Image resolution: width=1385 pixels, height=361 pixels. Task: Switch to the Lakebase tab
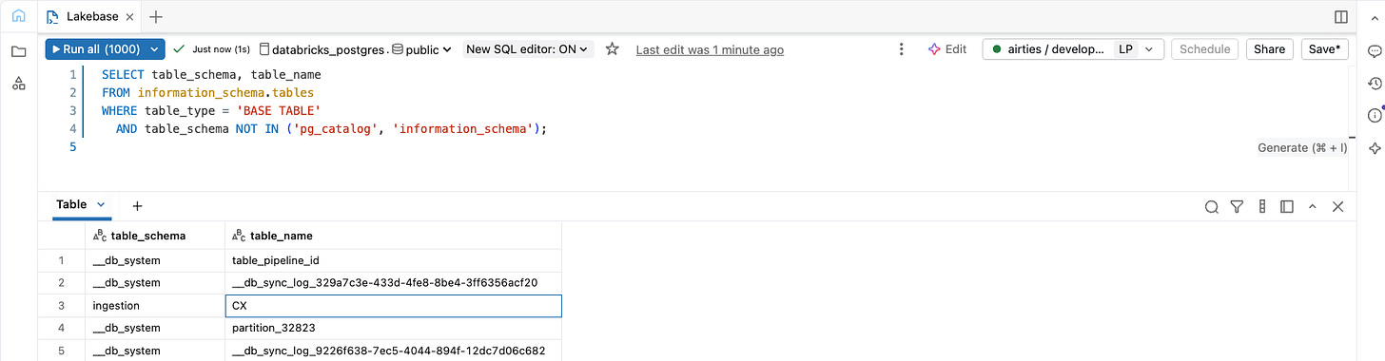coord(92,16)
